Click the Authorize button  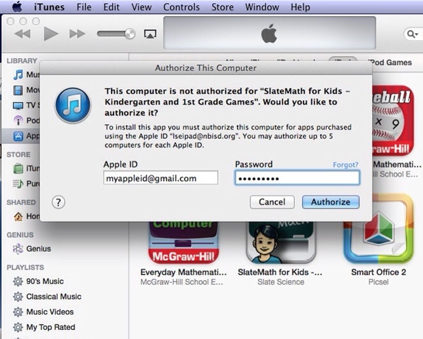(x=330, y=202)
